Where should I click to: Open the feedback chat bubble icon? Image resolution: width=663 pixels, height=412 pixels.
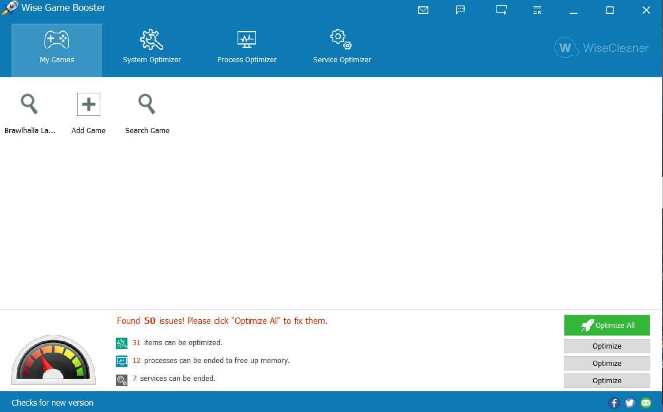(460, 10)
